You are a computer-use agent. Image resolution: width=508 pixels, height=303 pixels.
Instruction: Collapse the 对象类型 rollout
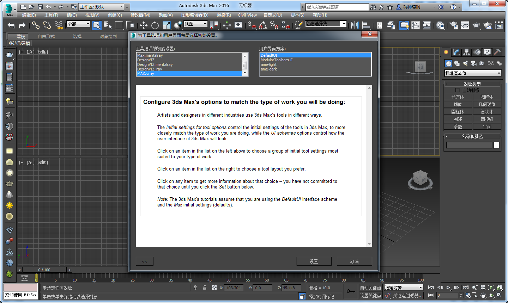coord(472,84)
